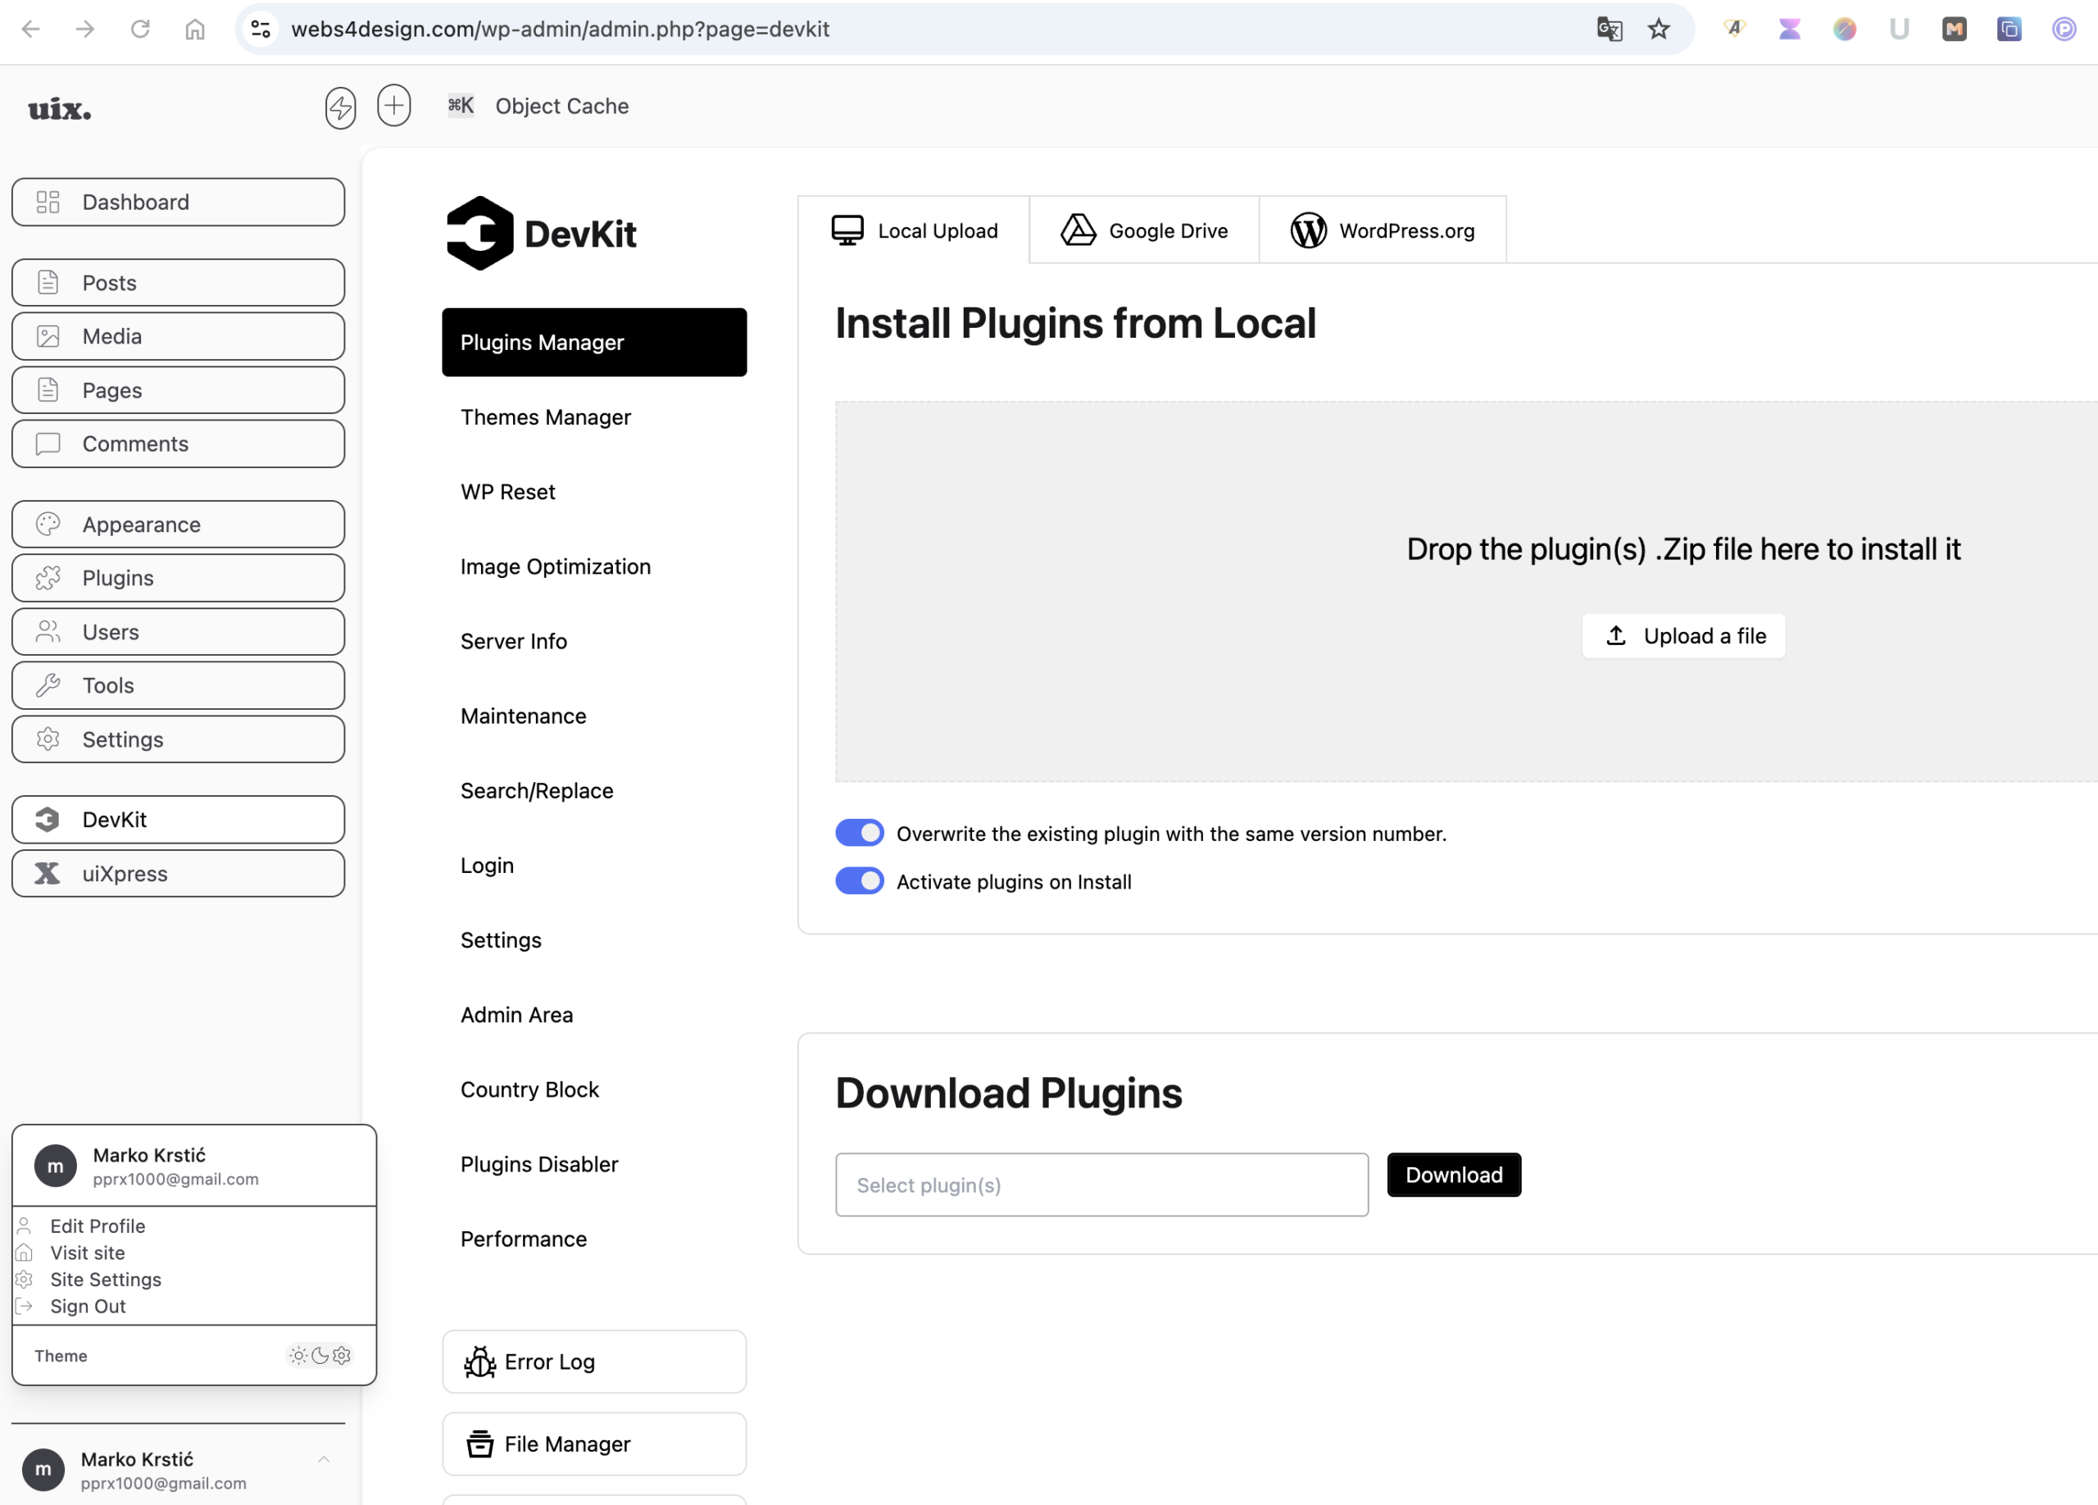
Task: Open Tools in the left sidebar
Action: pos(179,685)
